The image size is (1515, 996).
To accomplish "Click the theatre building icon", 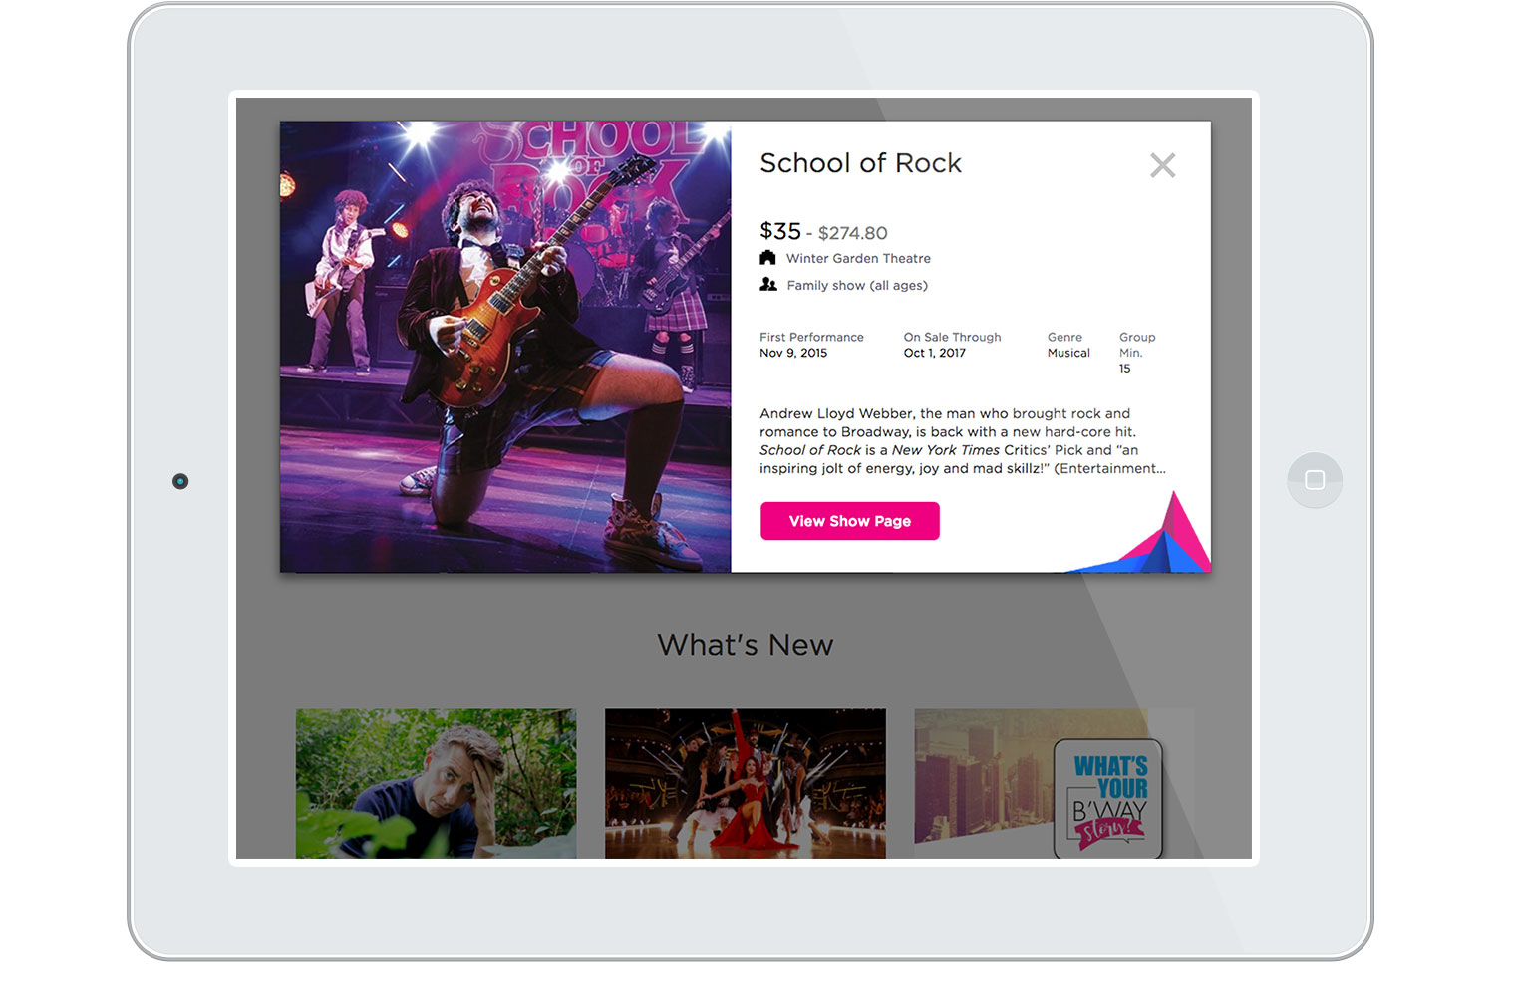I will click(x=767, y=258).
